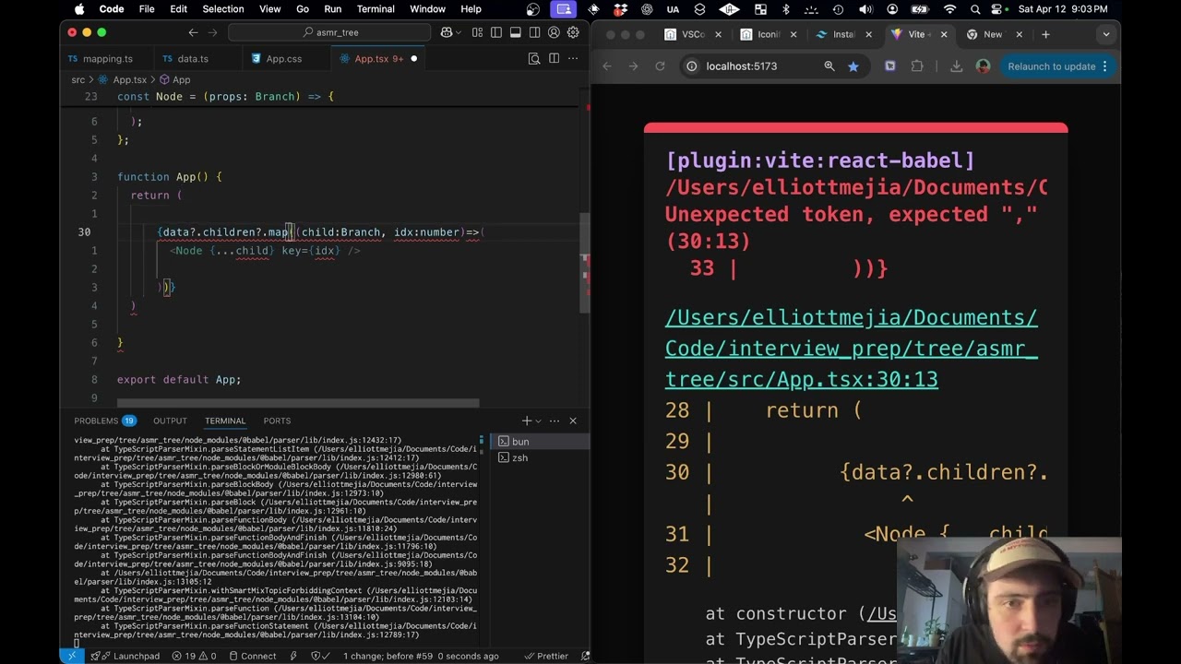Screen dimensions: 1181x664
Task: Click the horizontal scrollbar under the code editor
Action: 297,403
